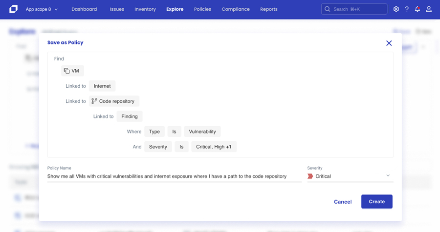440x232 pixels.
Task: Open the Reports tab
Action: 269,9
